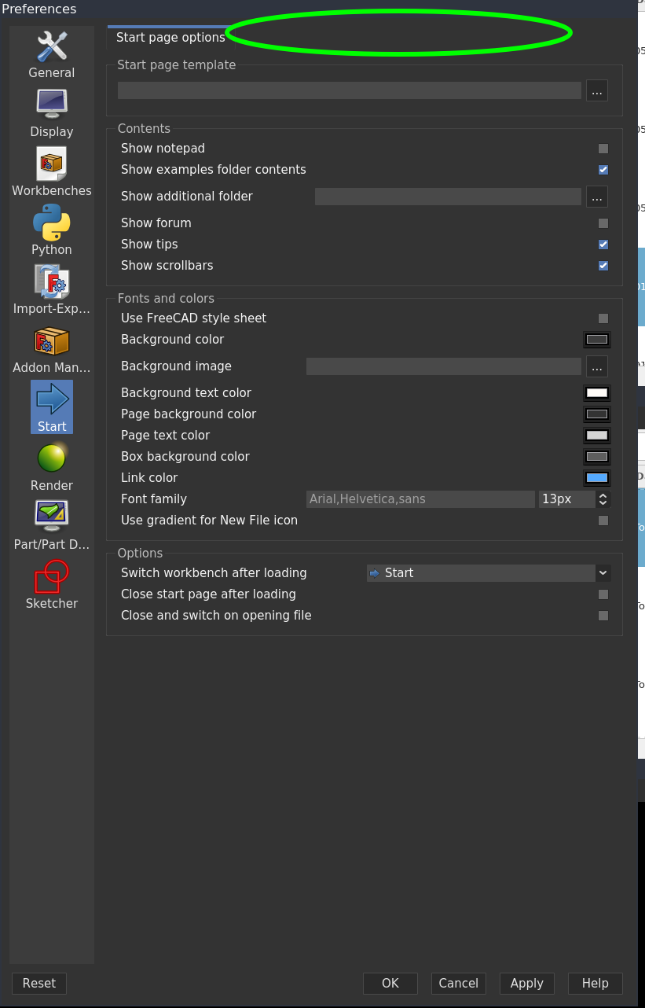
Task: Enable the Show notepad option
Action: (x=603, y=149)
